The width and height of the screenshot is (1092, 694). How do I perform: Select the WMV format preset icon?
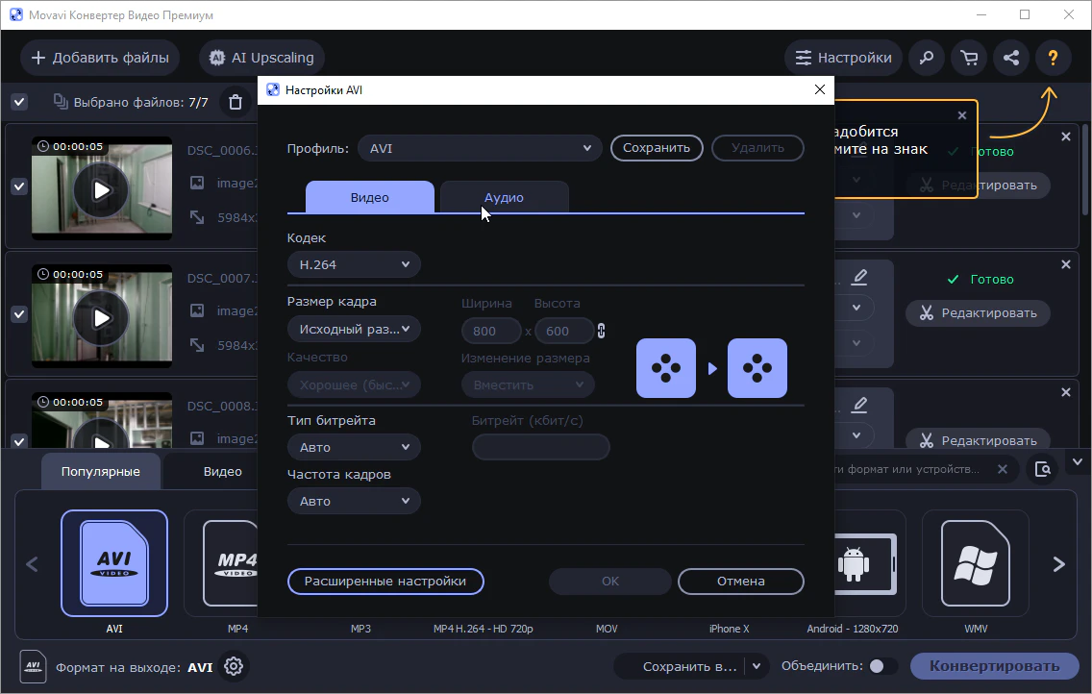click(975, 562)
